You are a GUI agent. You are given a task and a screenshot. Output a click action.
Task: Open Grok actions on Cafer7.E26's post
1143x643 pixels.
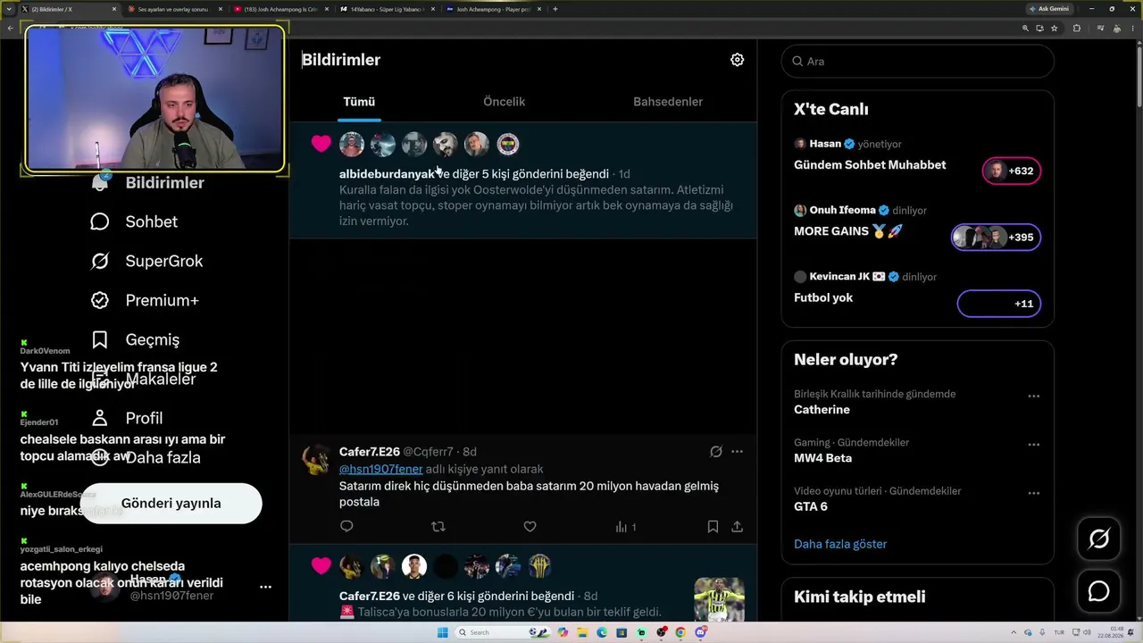[715, 452]
